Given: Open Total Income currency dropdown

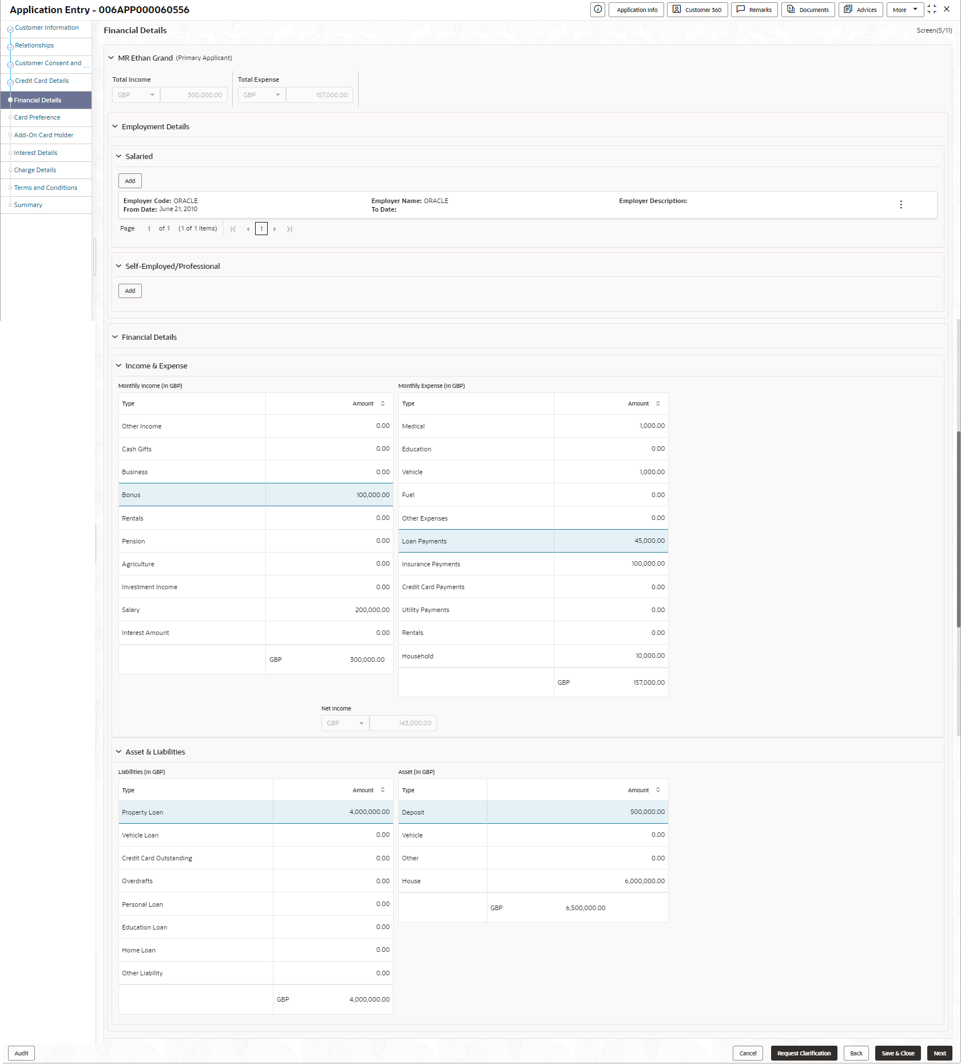Looking at the screenshot, I should [136, 95].
